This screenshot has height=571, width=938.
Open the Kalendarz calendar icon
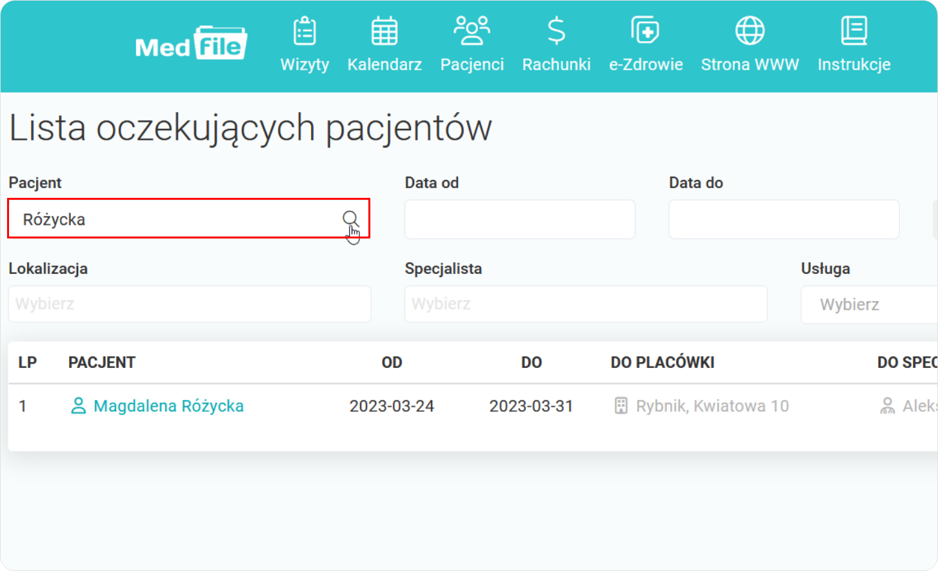(384, 30)
